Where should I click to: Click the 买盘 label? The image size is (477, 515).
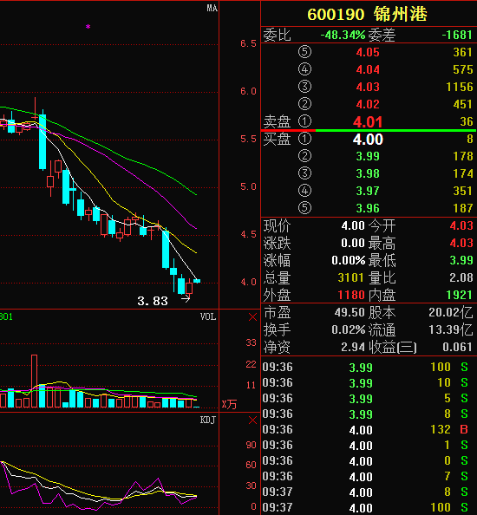tap(277, 140)
